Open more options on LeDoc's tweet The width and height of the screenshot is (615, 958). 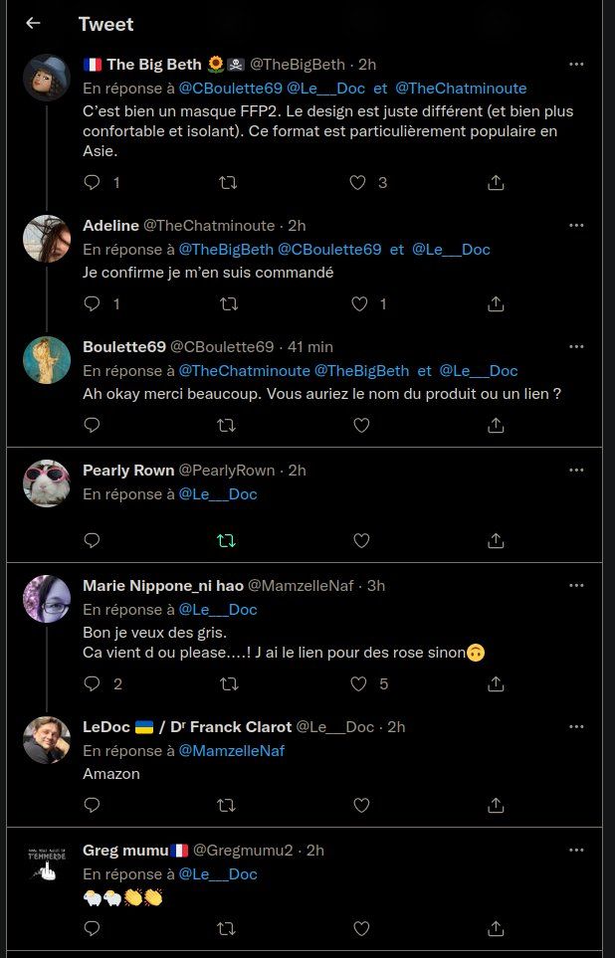tap(576, 726)
